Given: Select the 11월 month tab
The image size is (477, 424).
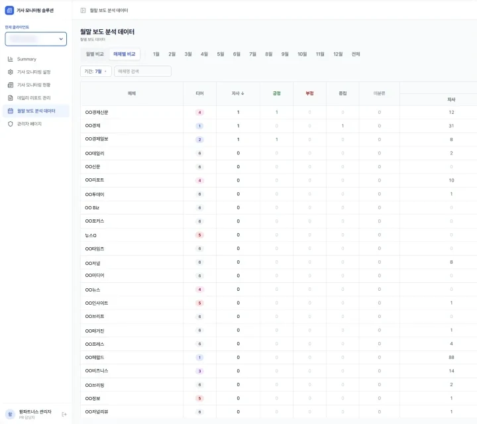Looking at the screenshot, I should tap(320, 54).
